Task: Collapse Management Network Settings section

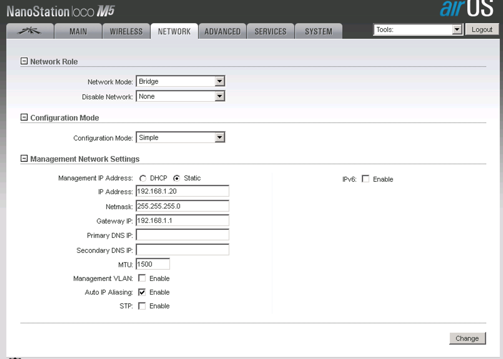Action: click(x=24, y=159)
